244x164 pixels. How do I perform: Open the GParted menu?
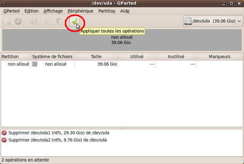[x=11, y=11]
